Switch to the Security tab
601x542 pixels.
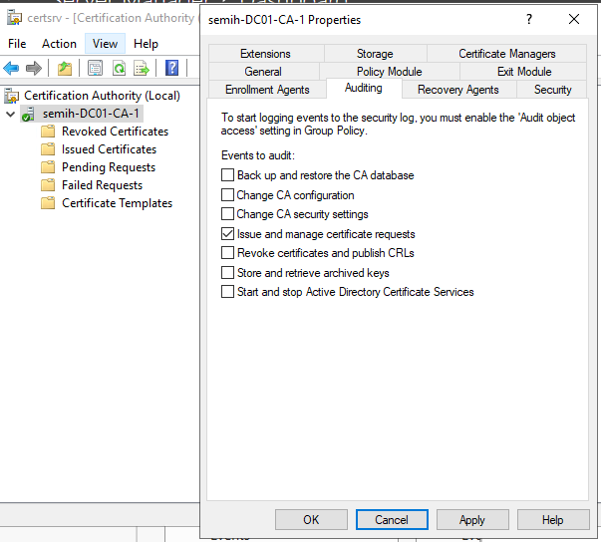tap(552, 90)
